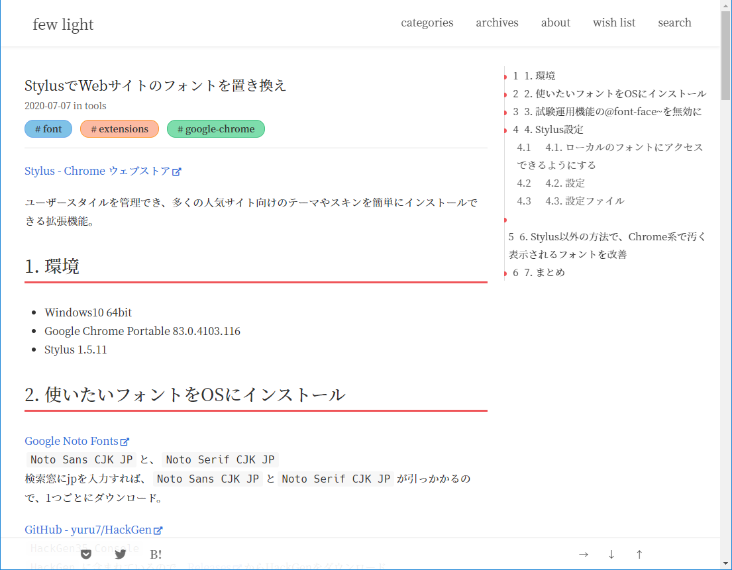The height and width of the screenshot is (570, 732).
Task: Open the few light site logo
Action: click(63, 24)
